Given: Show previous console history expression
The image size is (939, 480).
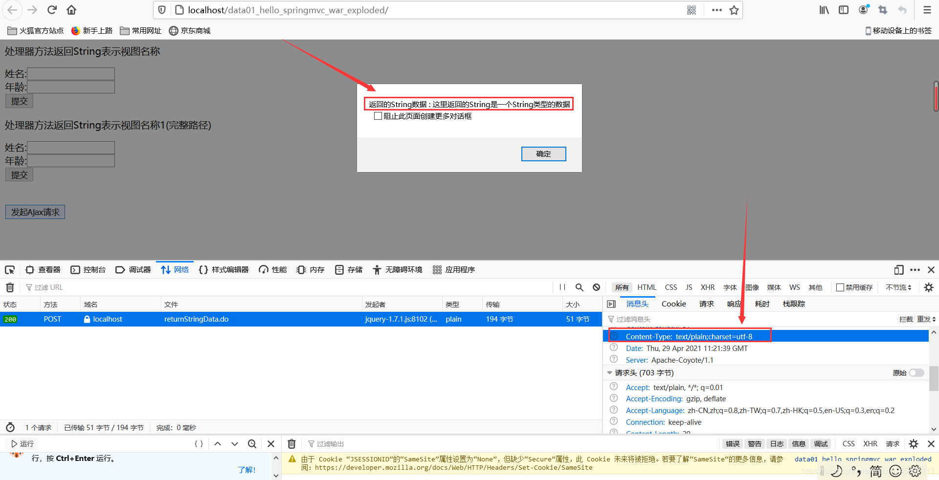Looking at the screenshot, I should coord(218,444).
